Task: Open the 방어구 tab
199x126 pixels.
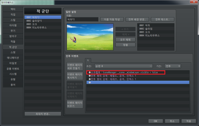Action: tap(13, 36)
